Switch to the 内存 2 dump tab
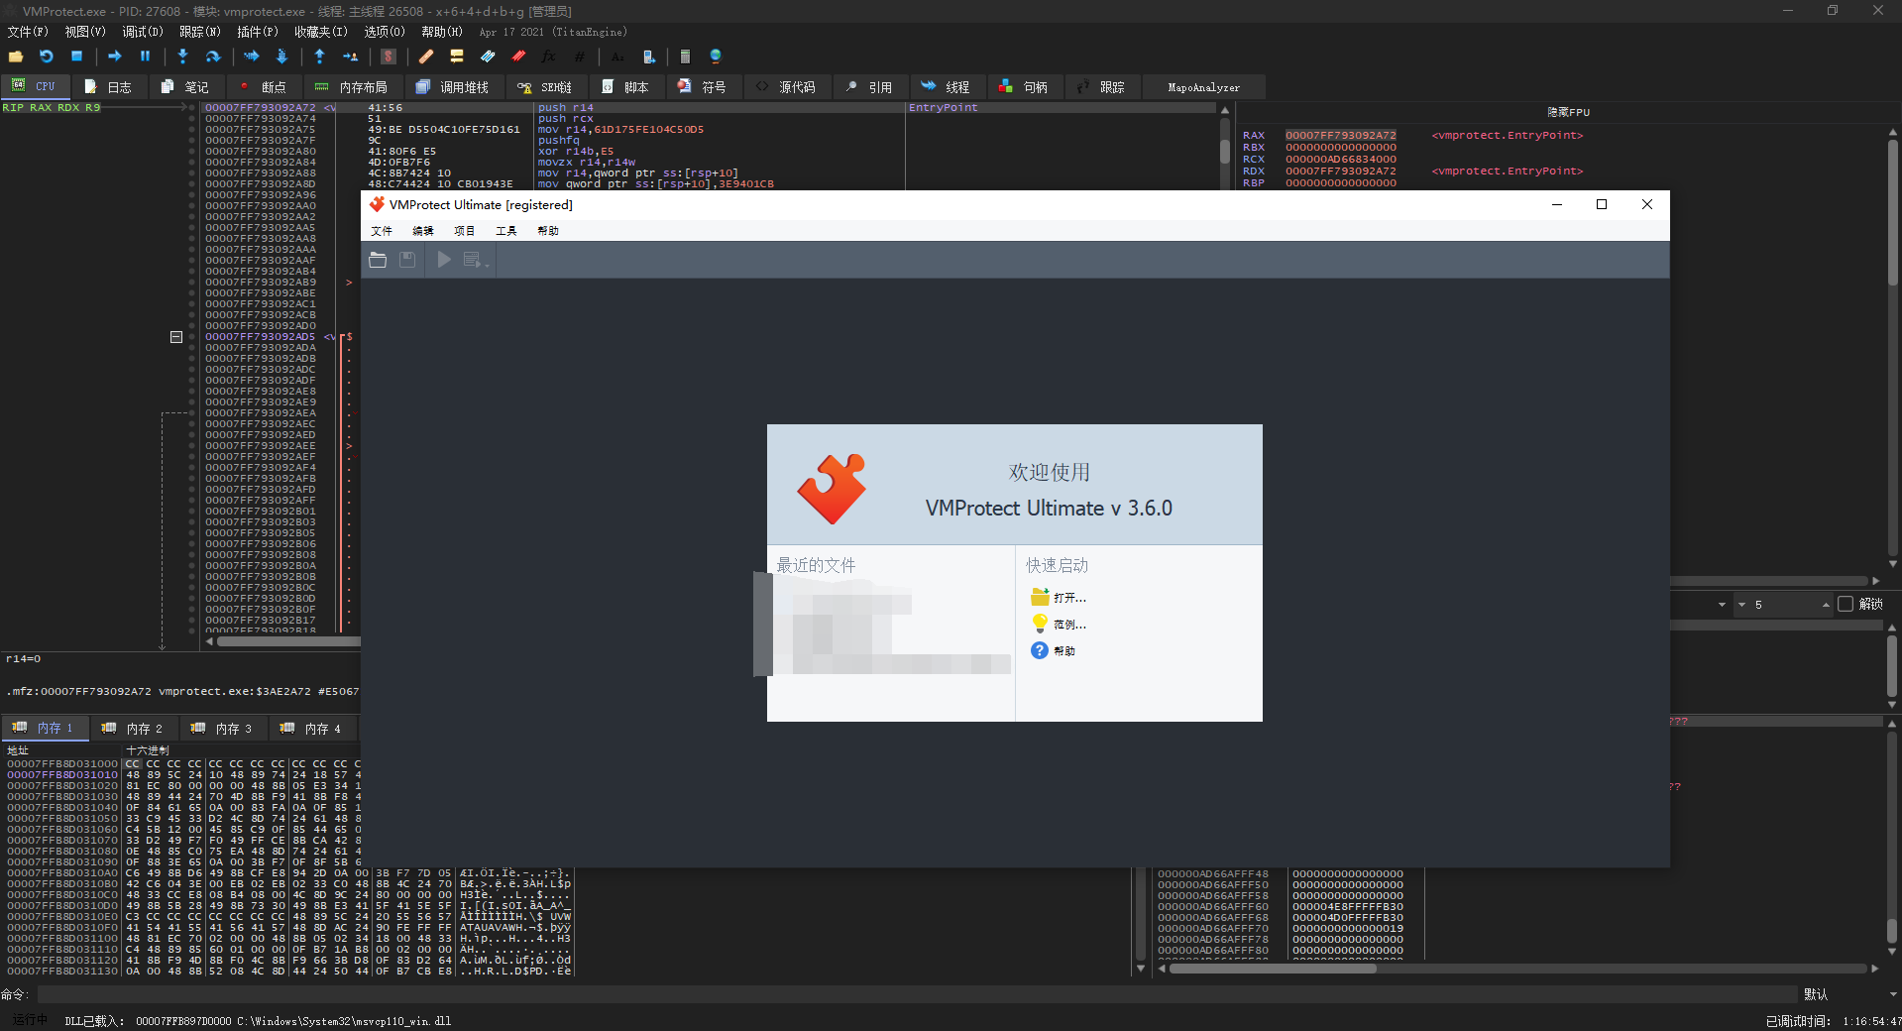The width and height of the screenshot is (1902, 1031). 134,729
